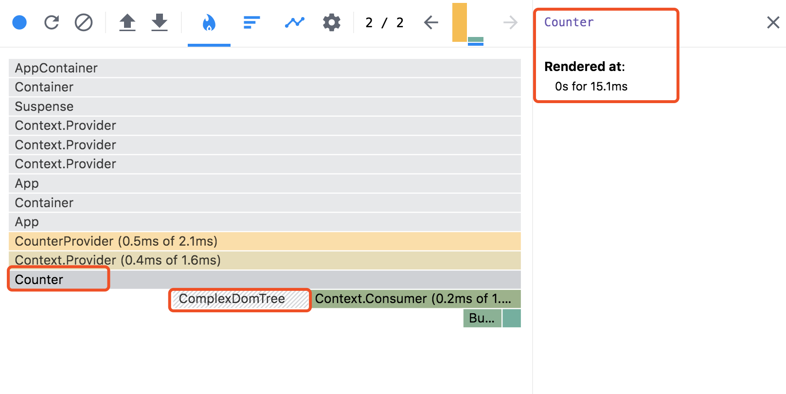786x394 pixels.
Task: Click the blue record profiling button
Action: pos(19,22)
